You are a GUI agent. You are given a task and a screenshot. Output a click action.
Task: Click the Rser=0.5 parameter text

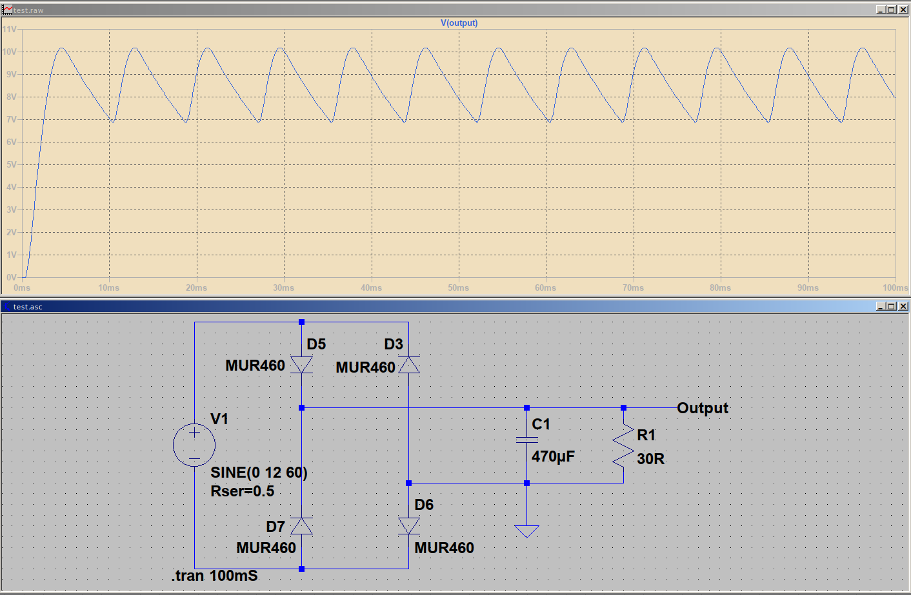click(242, 491)
